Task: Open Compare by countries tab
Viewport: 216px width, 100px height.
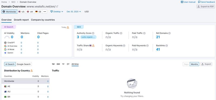Action: point(43,20)
